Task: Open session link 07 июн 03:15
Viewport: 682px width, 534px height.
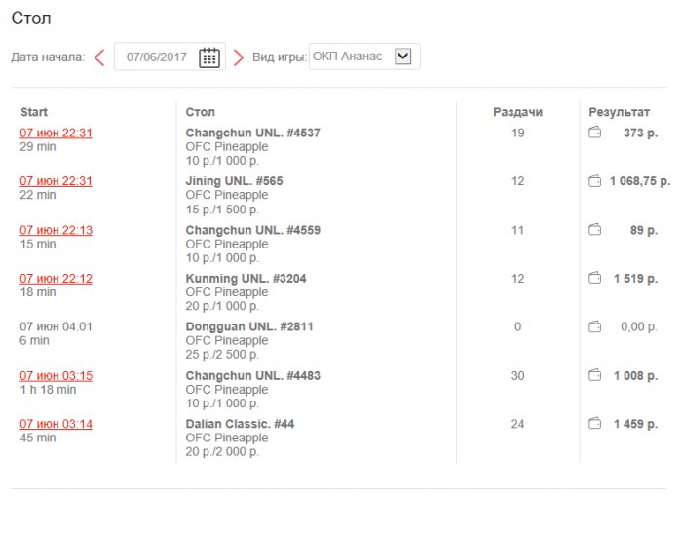Action: [x=57, y=375]
